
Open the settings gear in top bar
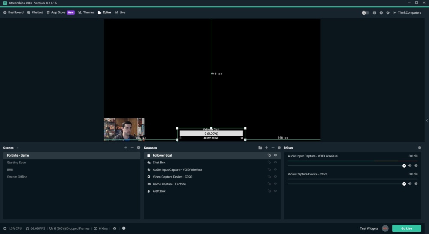coord(388,12)
